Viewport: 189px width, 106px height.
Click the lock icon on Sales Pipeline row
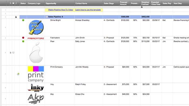(x=16, y=17)
